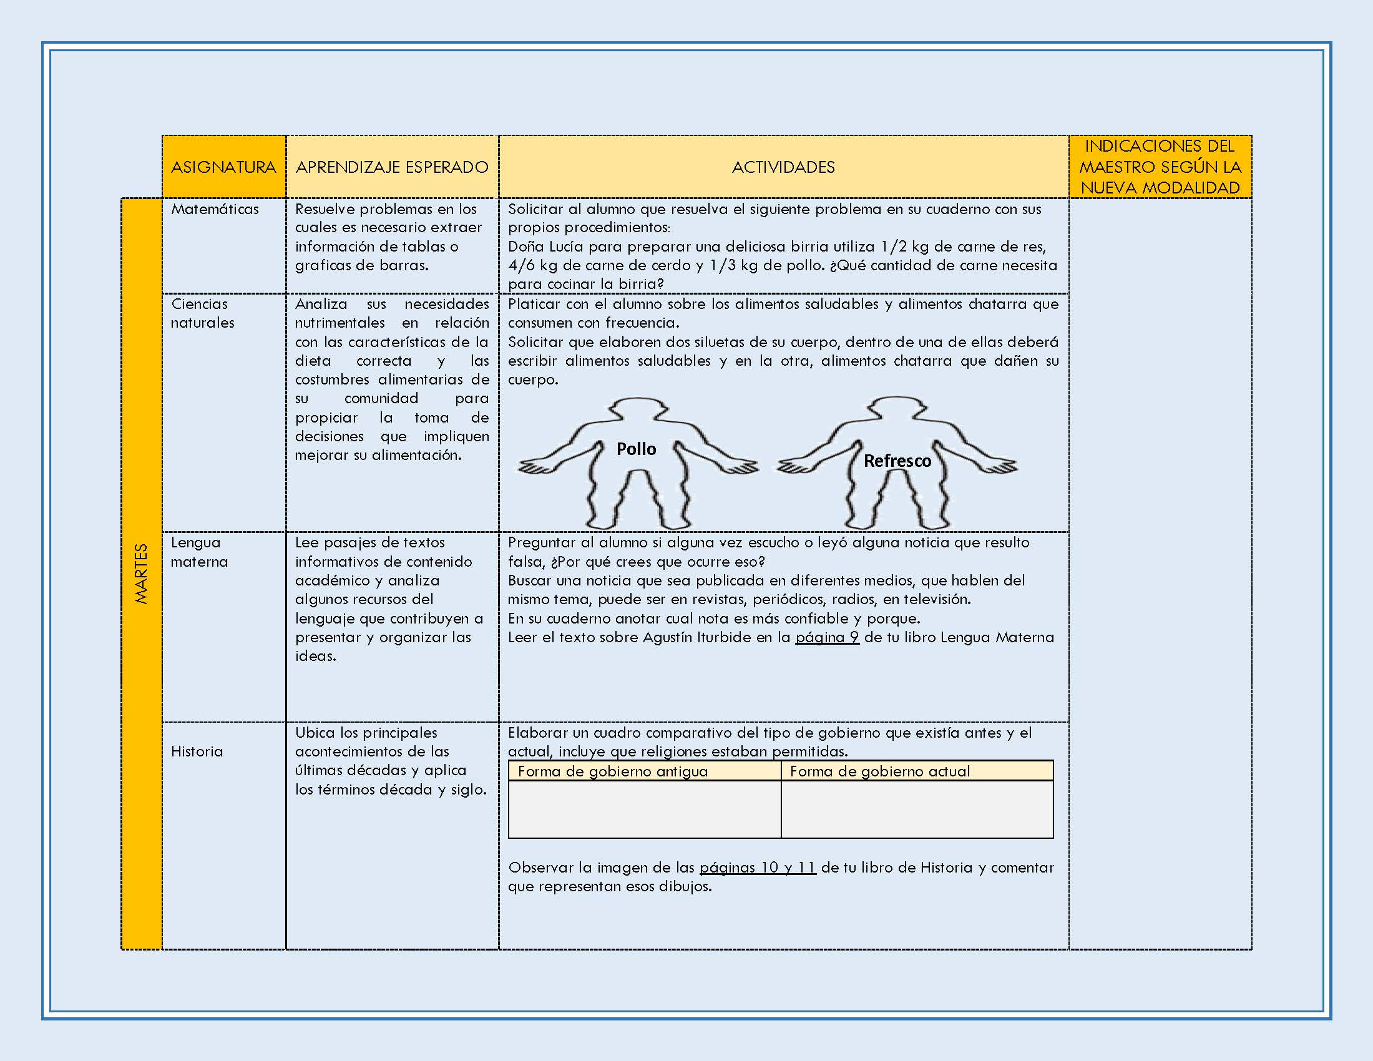Click the Doña Lucía birria problem text

(x=783, y=265)
